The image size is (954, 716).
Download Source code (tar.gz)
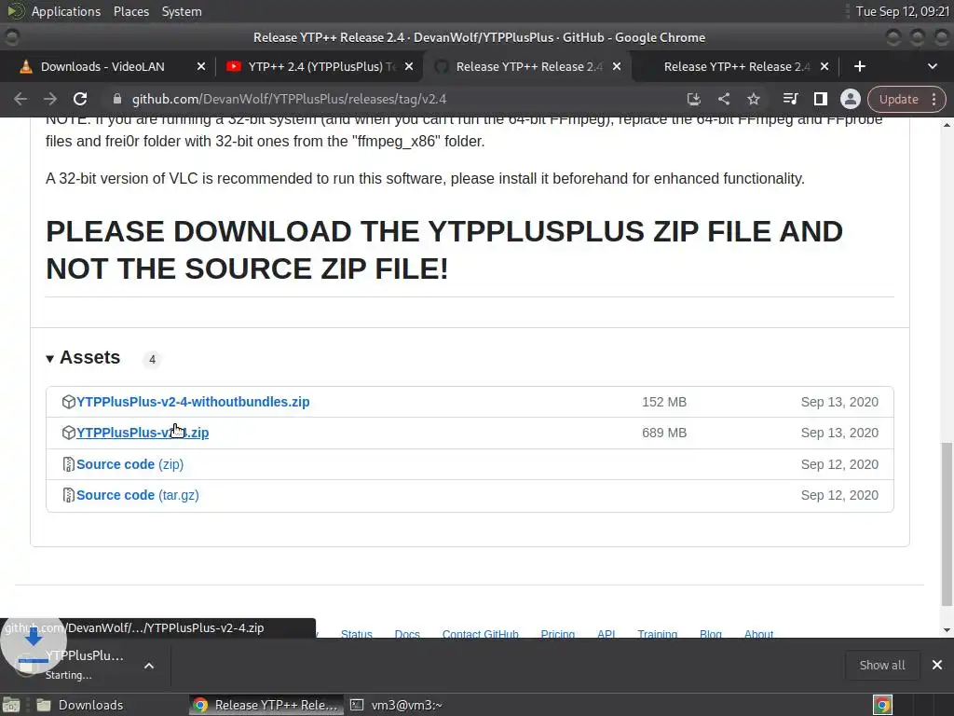click(x=138, y=495)
